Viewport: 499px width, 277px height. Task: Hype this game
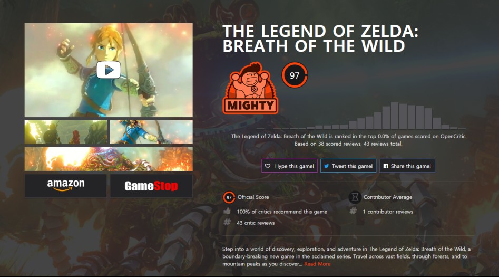click(290, 166)
